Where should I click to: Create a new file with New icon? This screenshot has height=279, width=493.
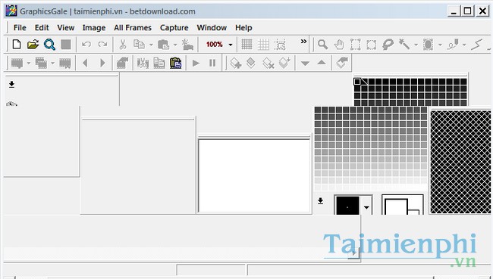point(17,45)
